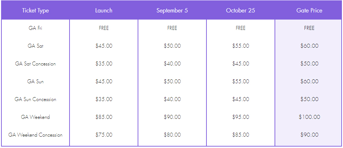Screen dimensions: 343x148
Task: Select GA Weekend Launch price $85.00
Action: (104, 117)
